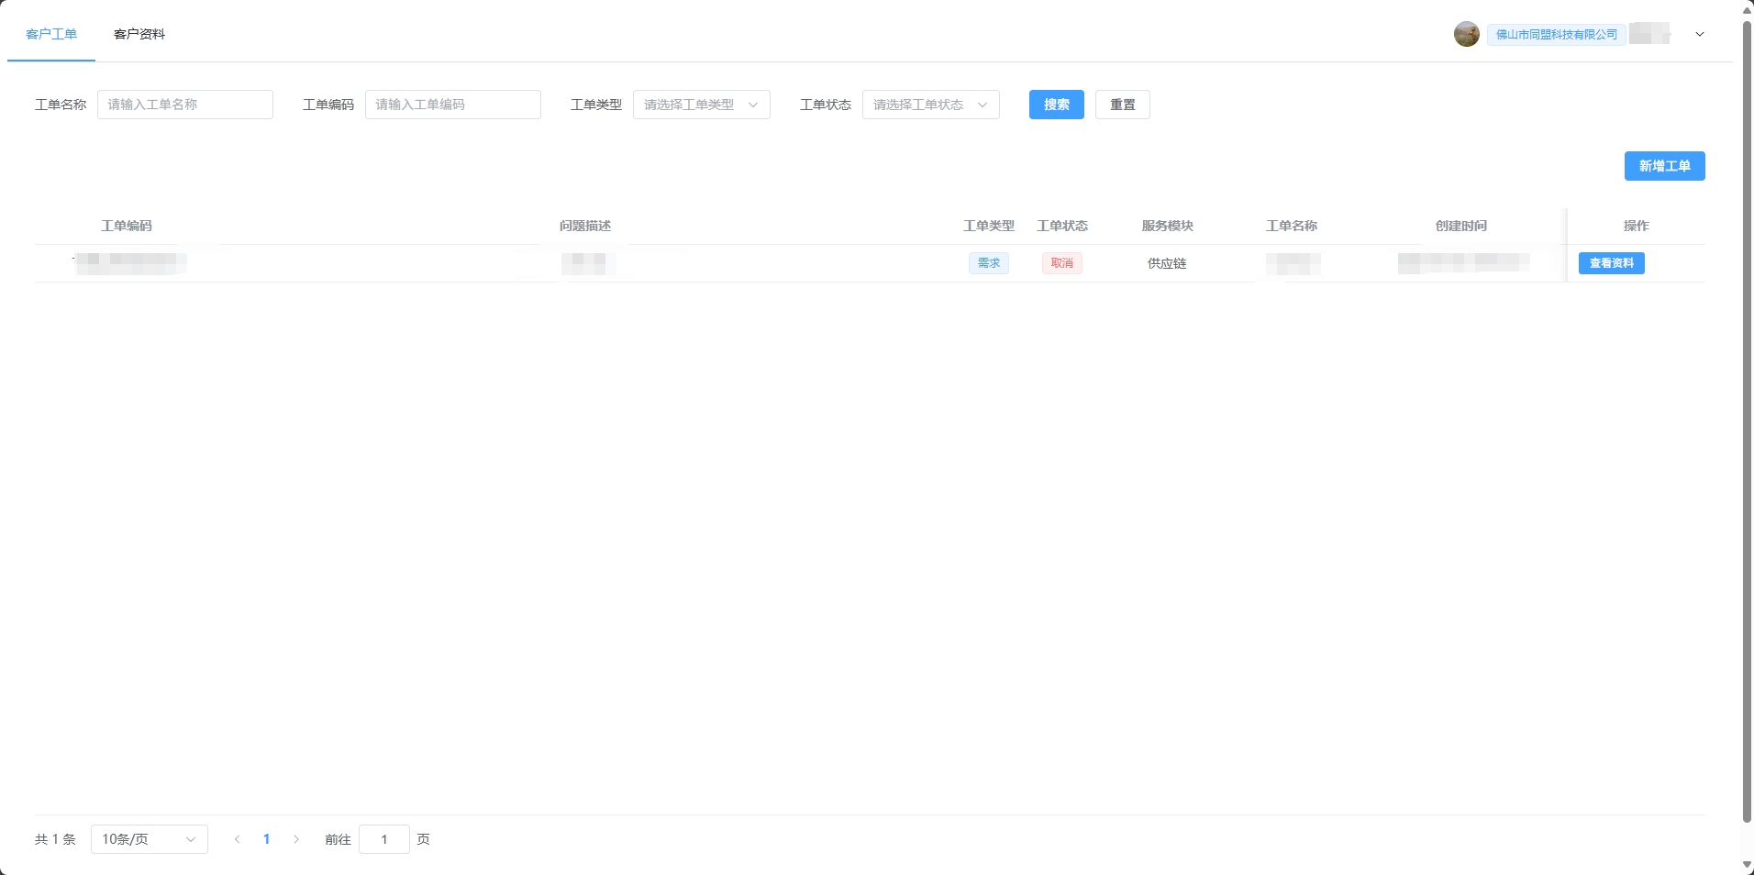The width and height of the screenshot is (1754, 875).
Task: Click the next page arrow
Action: tap(295, 839)
